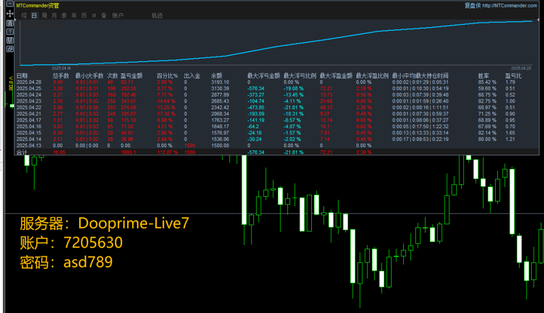Screen dimensions: 544x313
Task: Click the 次数 column header
Action: pos(113,75)
